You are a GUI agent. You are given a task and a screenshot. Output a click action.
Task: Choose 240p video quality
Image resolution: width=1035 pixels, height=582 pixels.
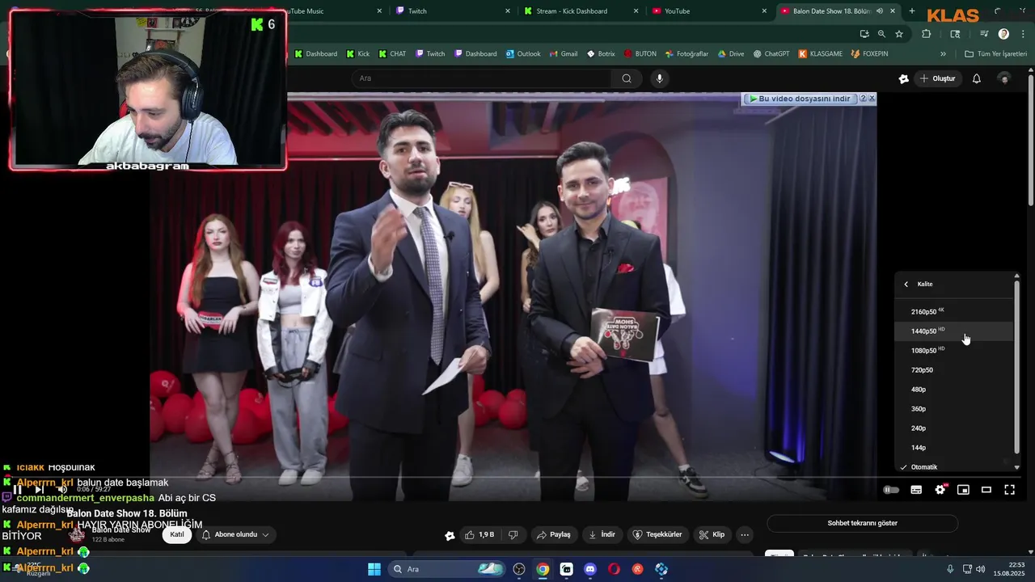[x=953, y=428]
